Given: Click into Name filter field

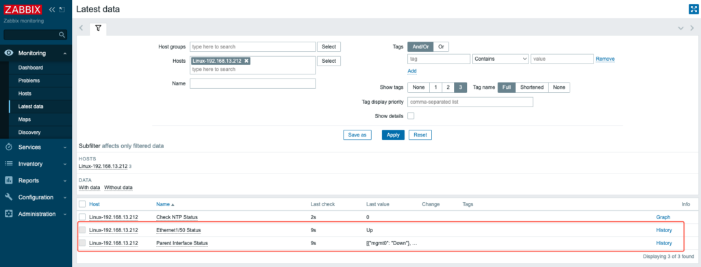Looking at the screenshot, I should 253,83.
